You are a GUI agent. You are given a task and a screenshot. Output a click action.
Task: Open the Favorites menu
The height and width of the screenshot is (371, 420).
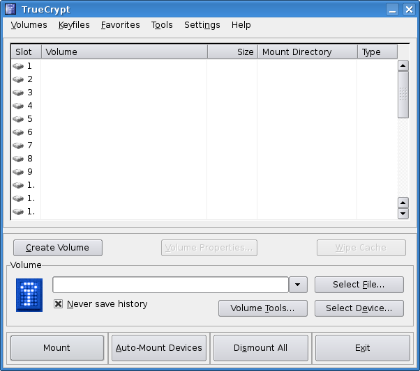click(x=120, y=25)
